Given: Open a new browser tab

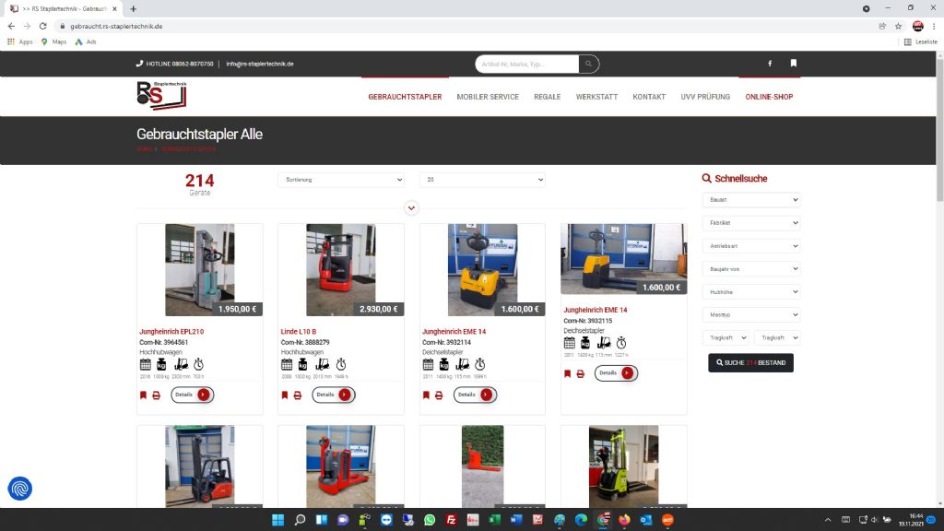Looking at the screenshot, I should [133, 9].
